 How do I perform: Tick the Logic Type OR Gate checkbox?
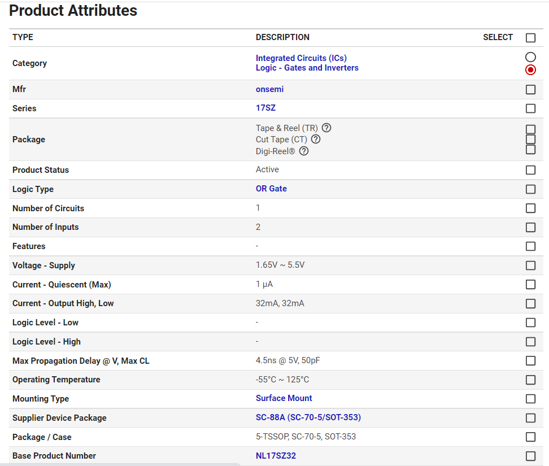[x=530, y=189]
